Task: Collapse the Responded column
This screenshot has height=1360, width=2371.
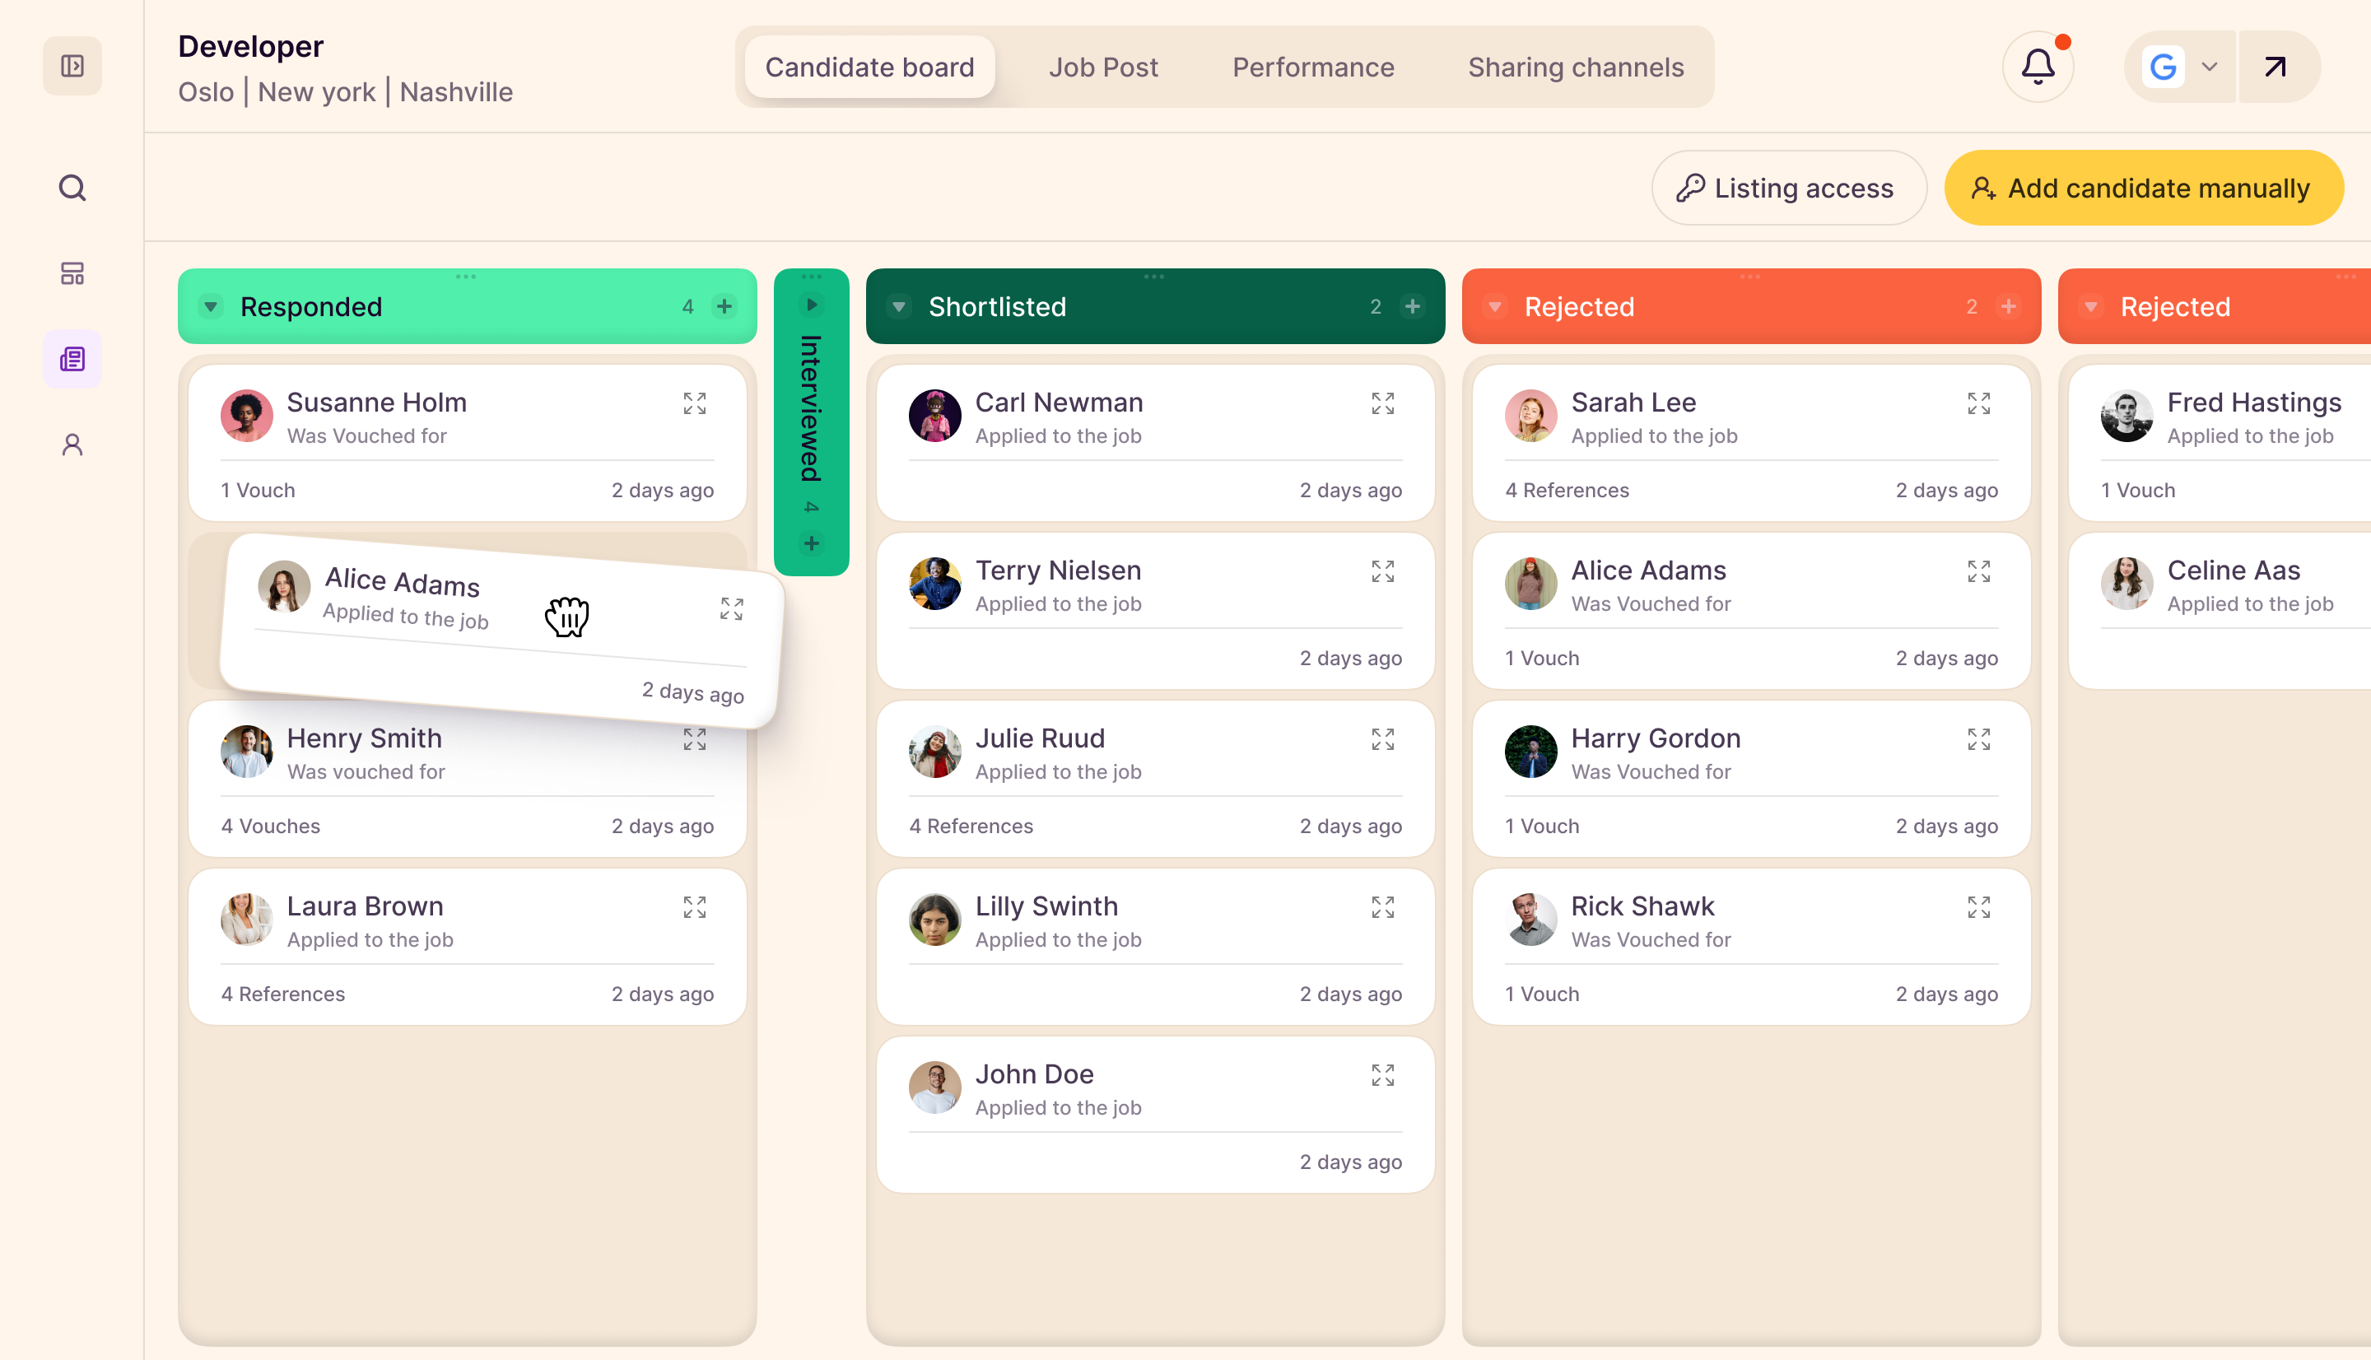Action: pyautogui.click(x=211, y=306)
